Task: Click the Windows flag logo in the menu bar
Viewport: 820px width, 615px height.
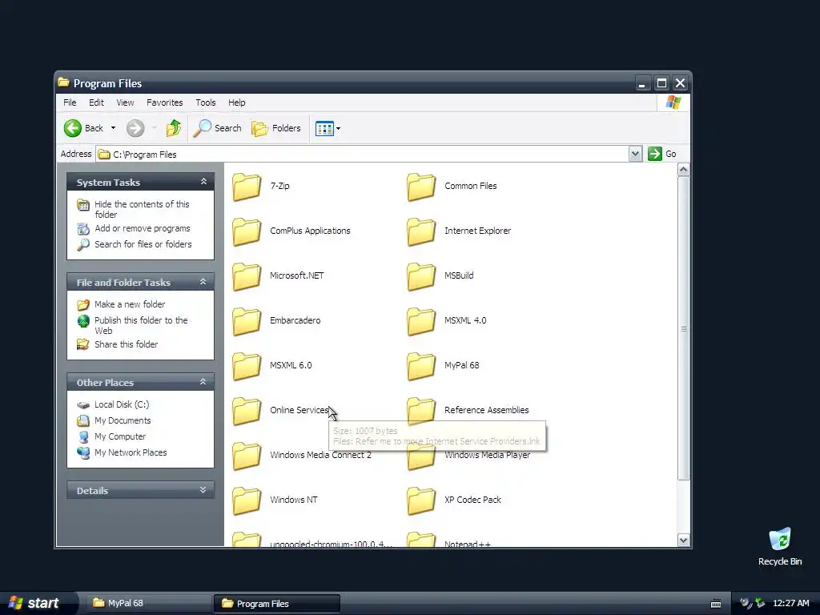Action: point(673,102)
